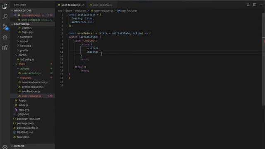Open Signup.js in the explorer

click(27, 32)
